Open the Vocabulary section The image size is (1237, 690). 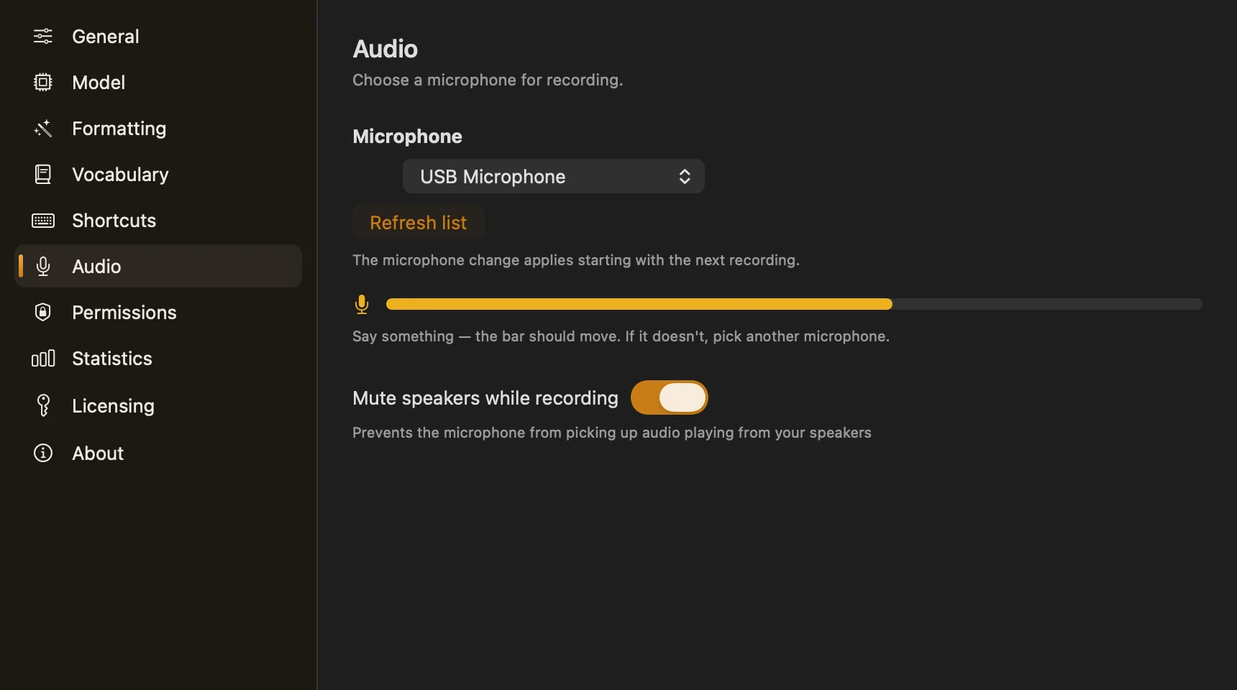point(158,174)
